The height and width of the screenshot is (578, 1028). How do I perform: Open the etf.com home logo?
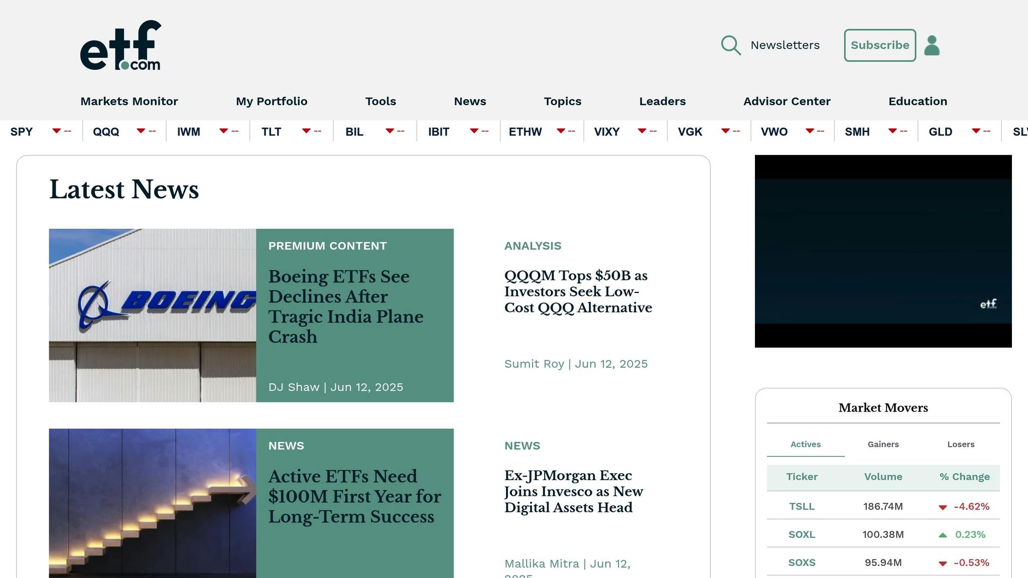pyautogui.click(x=120, y=45)
